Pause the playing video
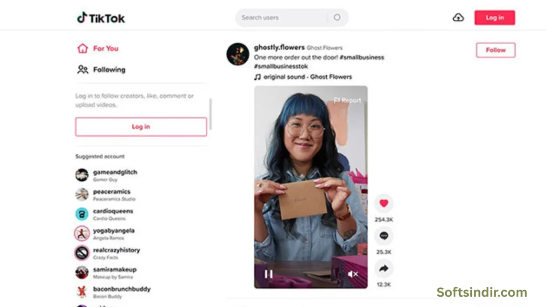 [x=269, y=274]
